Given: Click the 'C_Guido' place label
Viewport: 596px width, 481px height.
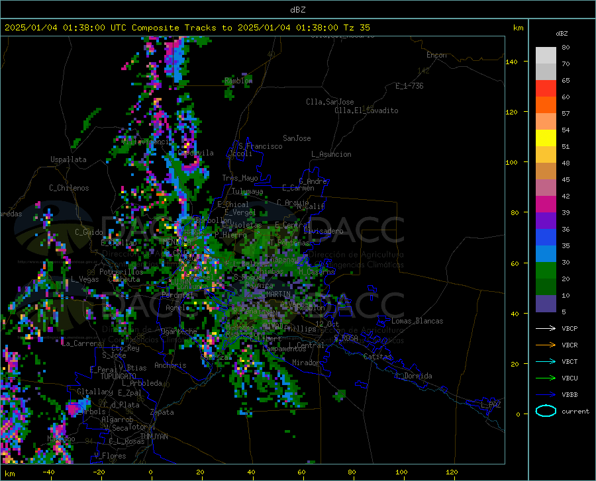Looking at the screenshot, I should click(89, 232).
